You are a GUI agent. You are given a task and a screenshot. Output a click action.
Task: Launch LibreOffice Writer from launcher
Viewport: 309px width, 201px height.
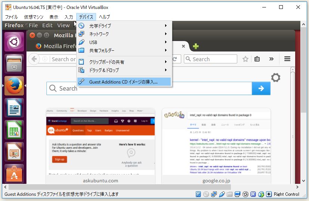tap(14, 108)
